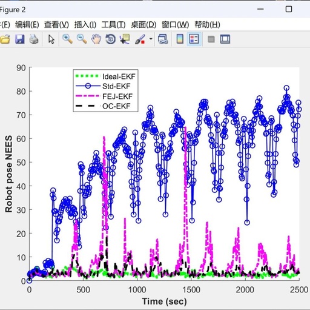Click the Open File folder icon
Screen dimensions: 310x310
click(x=5, y=39)
